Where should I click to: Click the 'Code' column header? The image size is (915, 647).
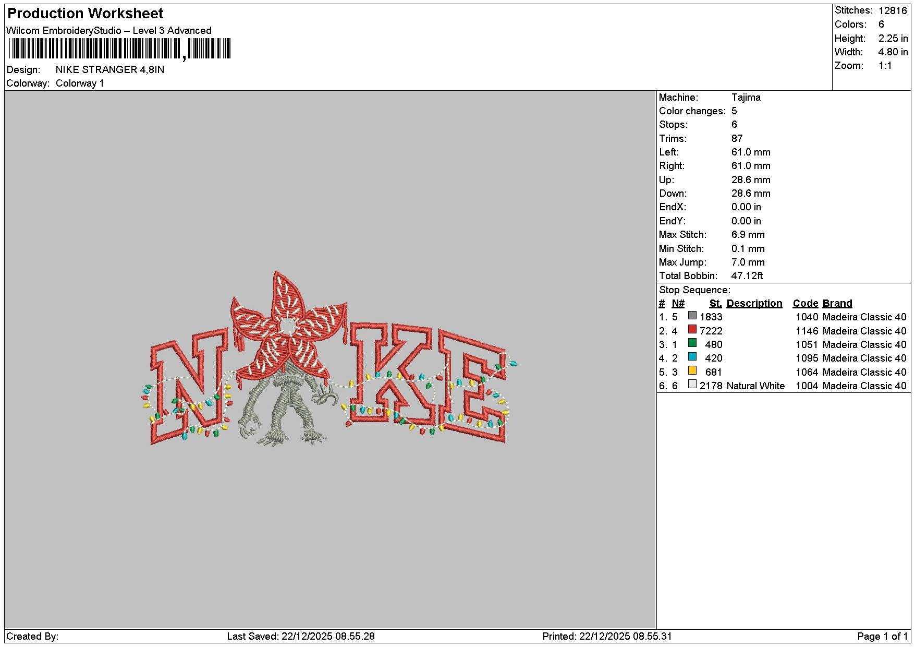(x=806, y=304)
